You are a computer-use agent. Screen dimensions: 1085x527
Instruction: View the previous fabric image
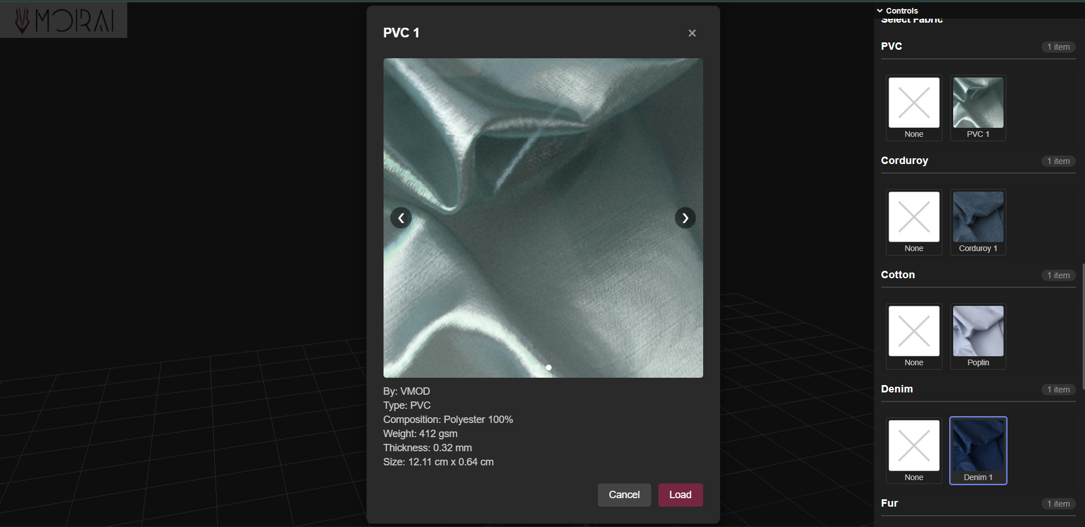(x=401, y=218)
